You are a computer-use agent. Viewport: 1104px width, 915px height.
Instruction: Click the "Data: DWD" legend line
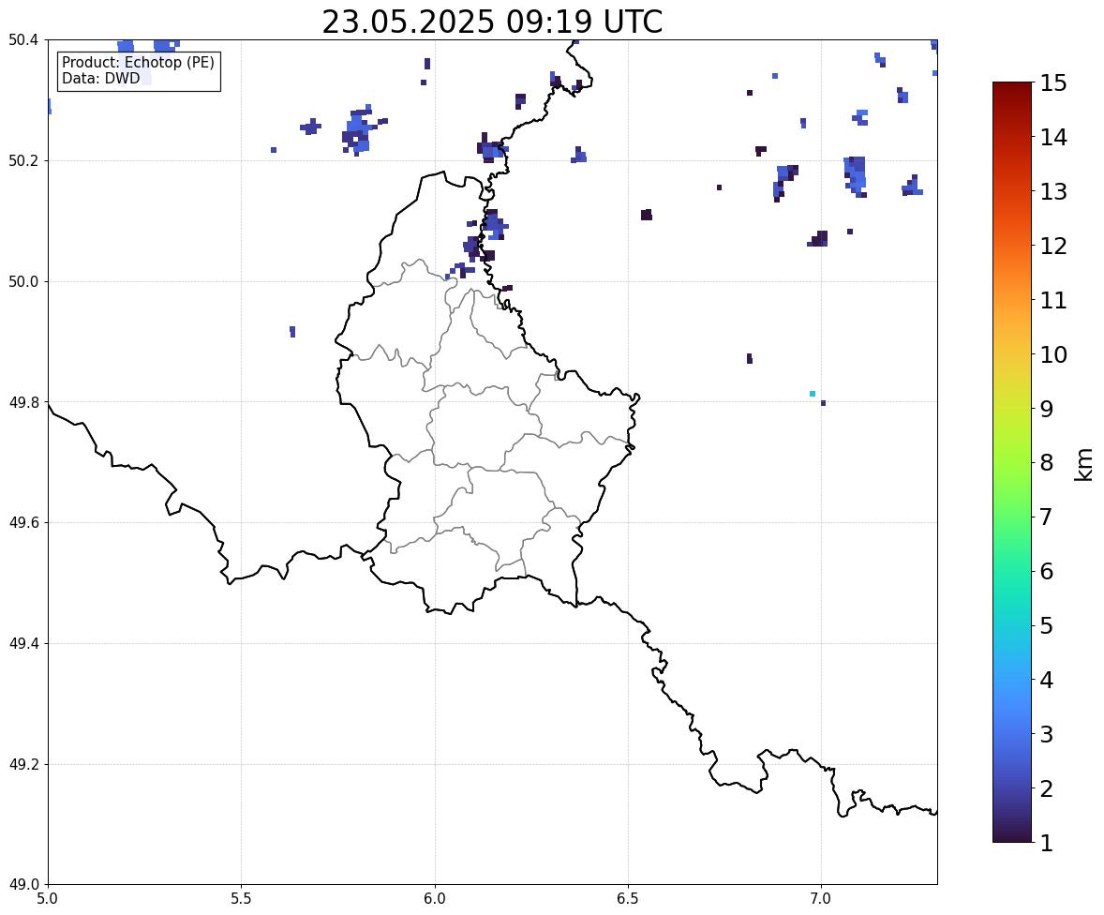[100, 79]
